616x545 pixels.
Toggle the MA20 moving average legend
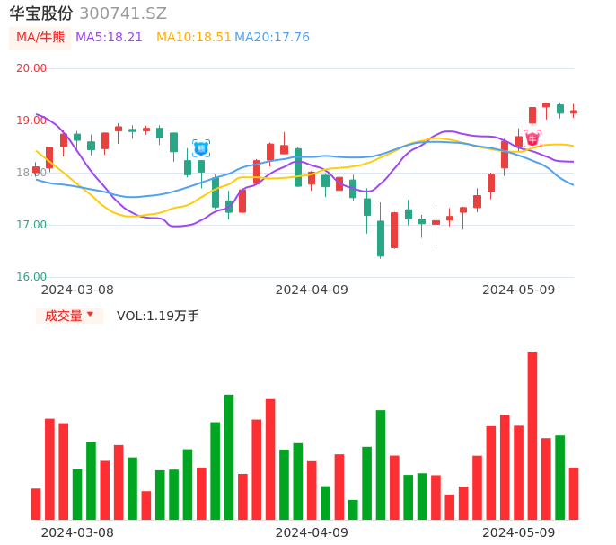(x=272, y=38)
